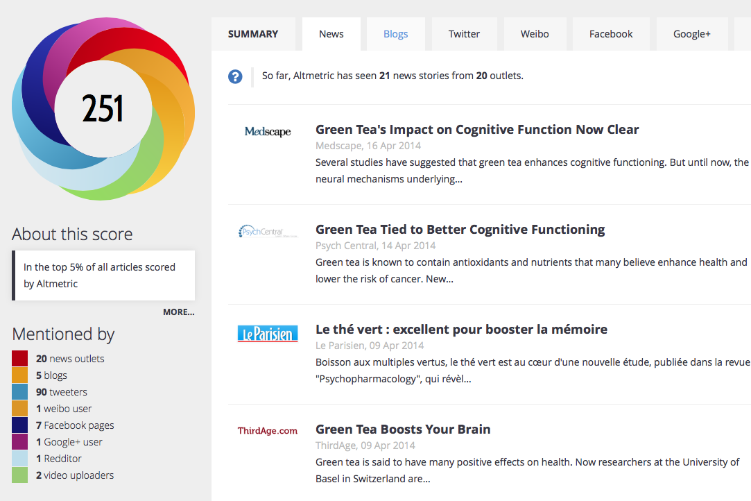Expand score details with MORE... link
This screenshot has width=751, height=501.
[178, 312]
